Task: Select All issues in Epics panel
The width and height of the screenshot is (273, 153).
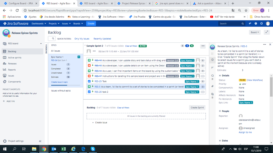Action: 55,51
